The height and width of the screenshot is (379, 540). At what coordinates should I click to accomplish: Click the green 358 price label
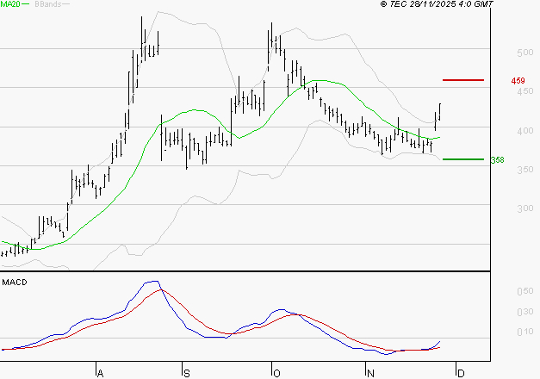coord(497,160)
